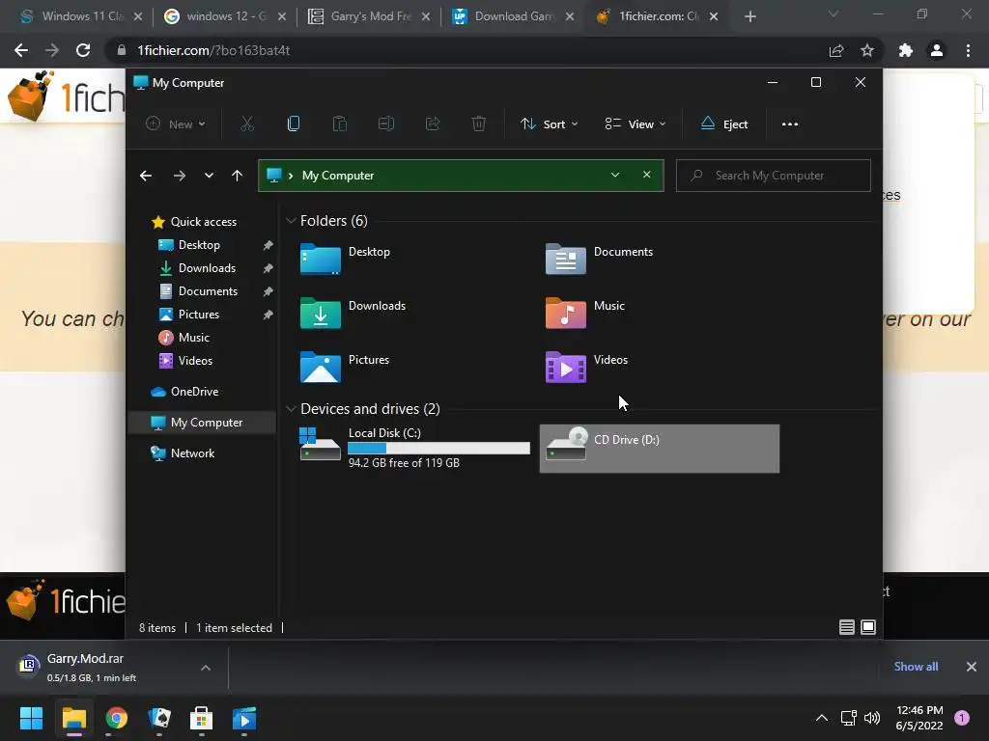Select Local Disk (C:) drive

coord(413,448)
